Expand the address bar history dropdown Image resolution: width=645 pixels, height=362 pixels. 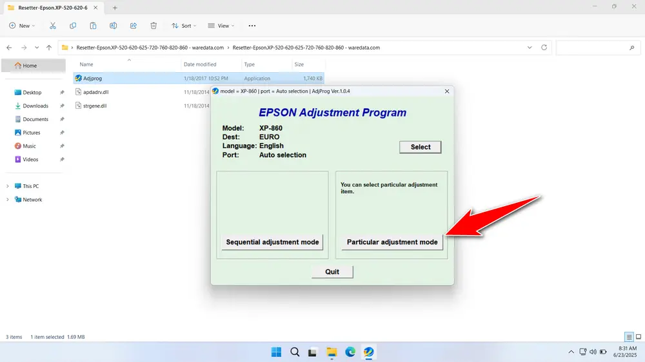(530, 48)
